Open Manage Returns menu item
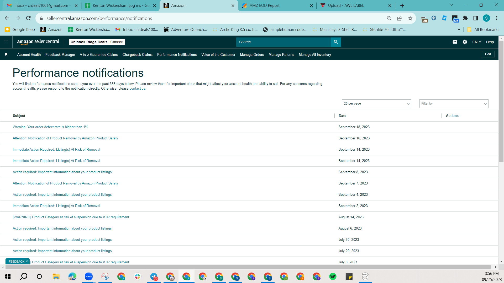The width and height of the screenshot is (504, 283). (x=281, y=55)
